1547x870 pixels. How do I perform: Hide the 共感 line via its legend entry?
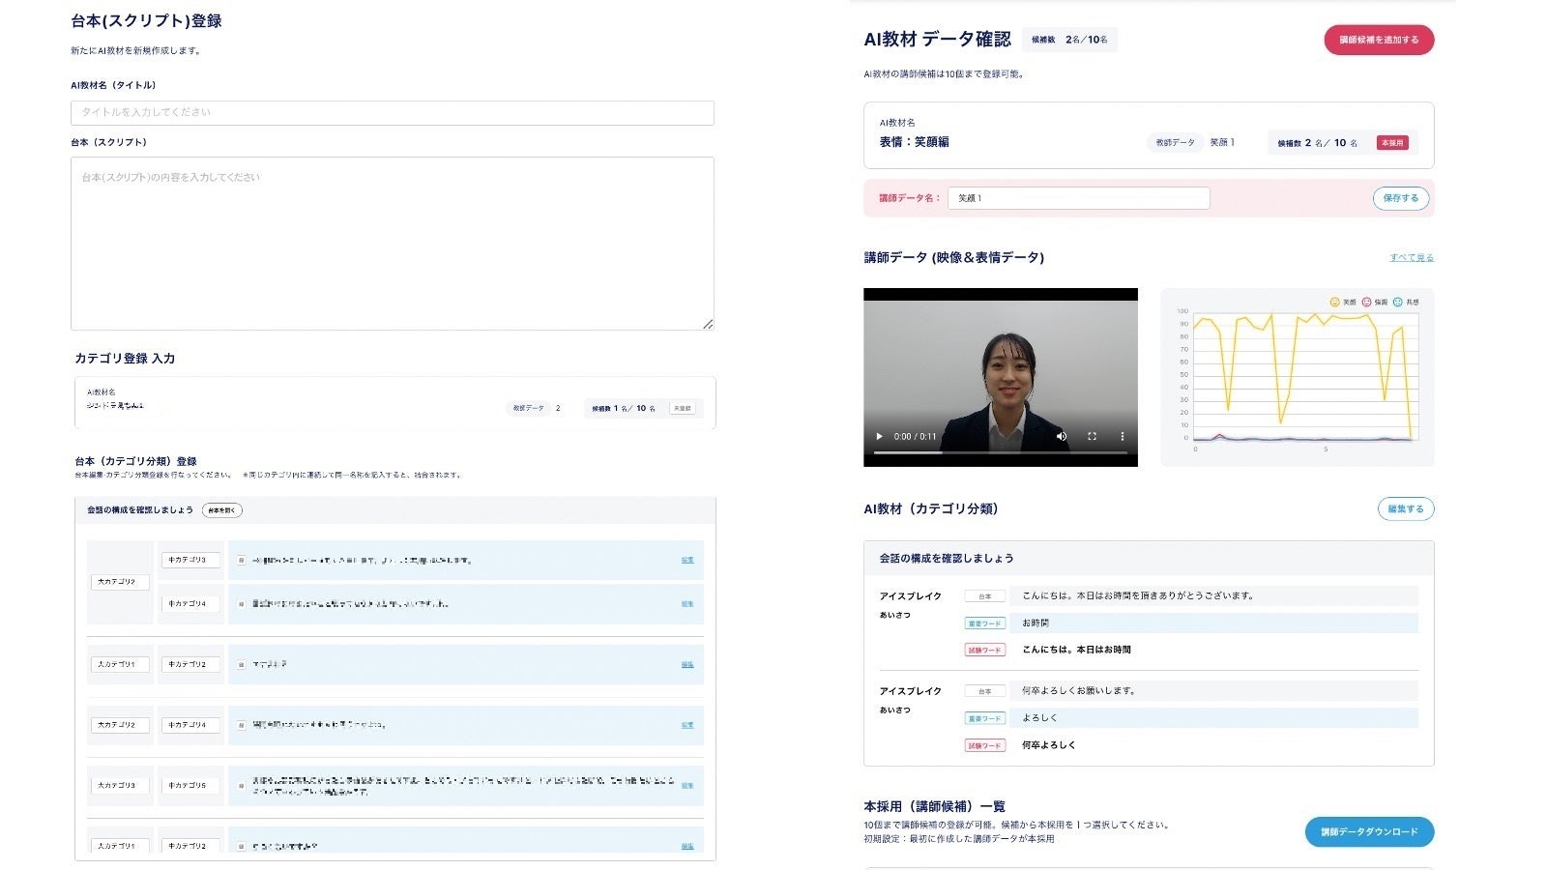click(1412, 301)
